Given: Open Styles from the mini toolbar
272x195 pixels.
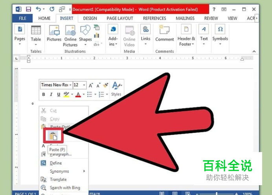Looking at the screenshot, I should 116,89.
